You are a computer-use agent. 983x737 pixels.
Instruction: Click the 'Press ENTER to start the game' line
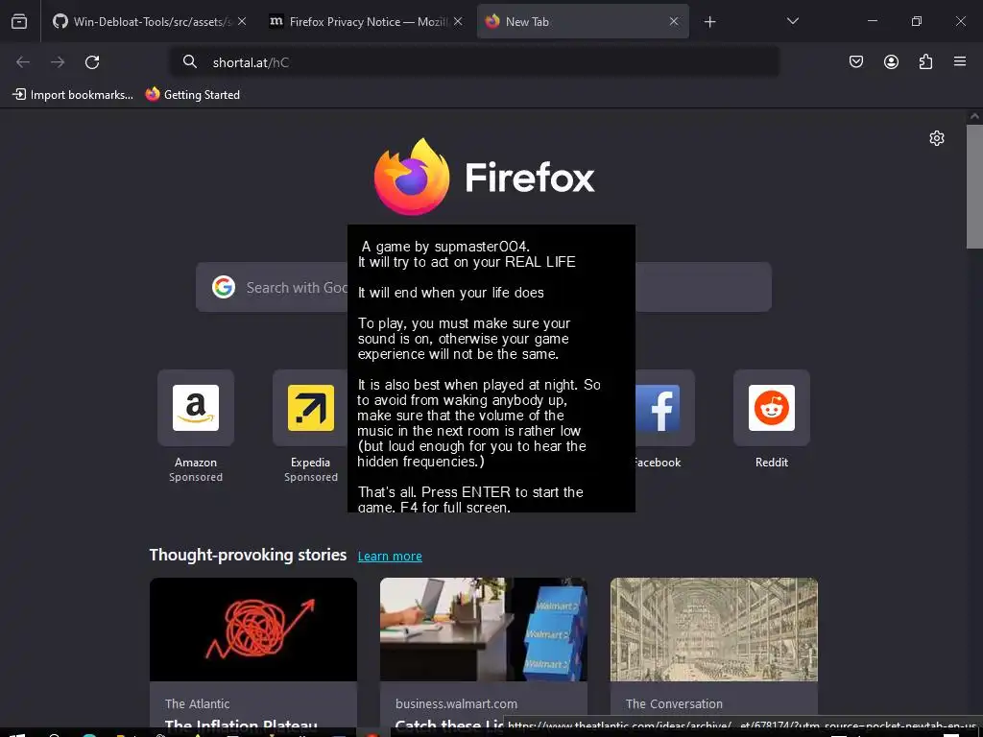coord(470,499)
